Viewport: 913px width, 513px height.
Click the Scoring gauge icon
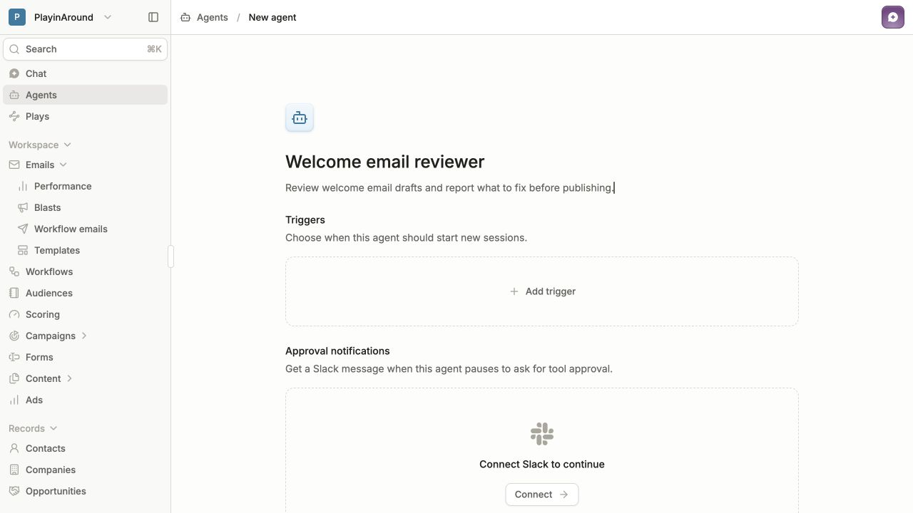tap(14, 314)
